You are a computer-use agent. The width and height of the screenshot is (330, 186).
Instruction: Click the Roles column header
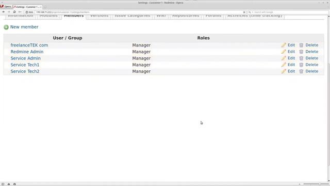click(x=203, y=38)
